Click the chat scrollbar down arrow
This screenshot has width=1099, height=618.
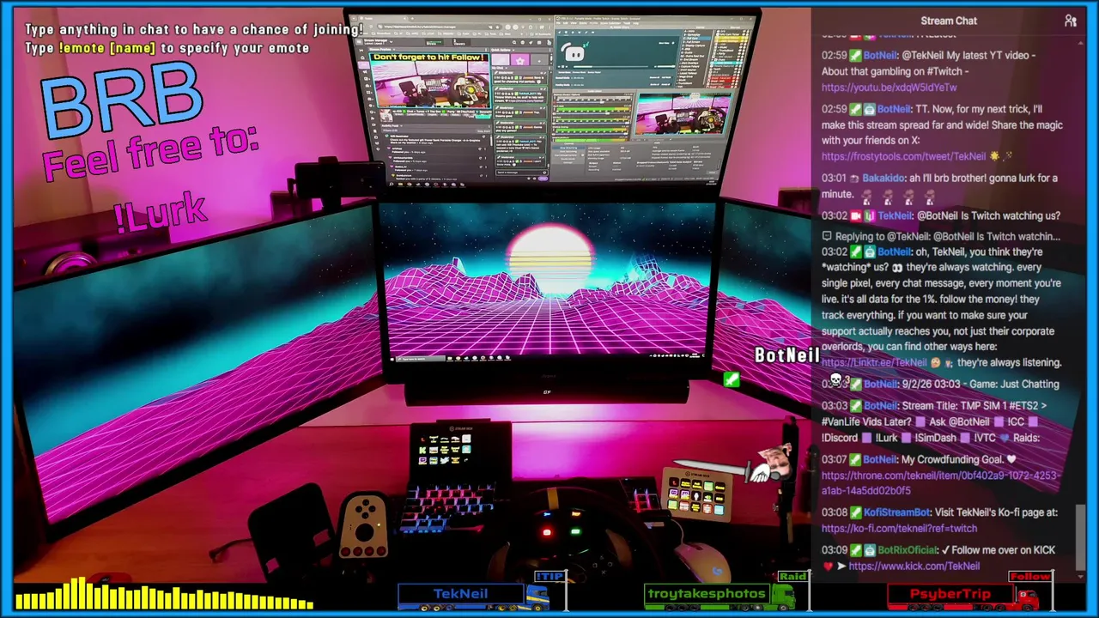point(1081,575)
